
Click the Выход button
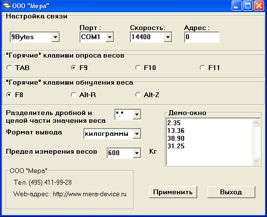click(231, 192)
